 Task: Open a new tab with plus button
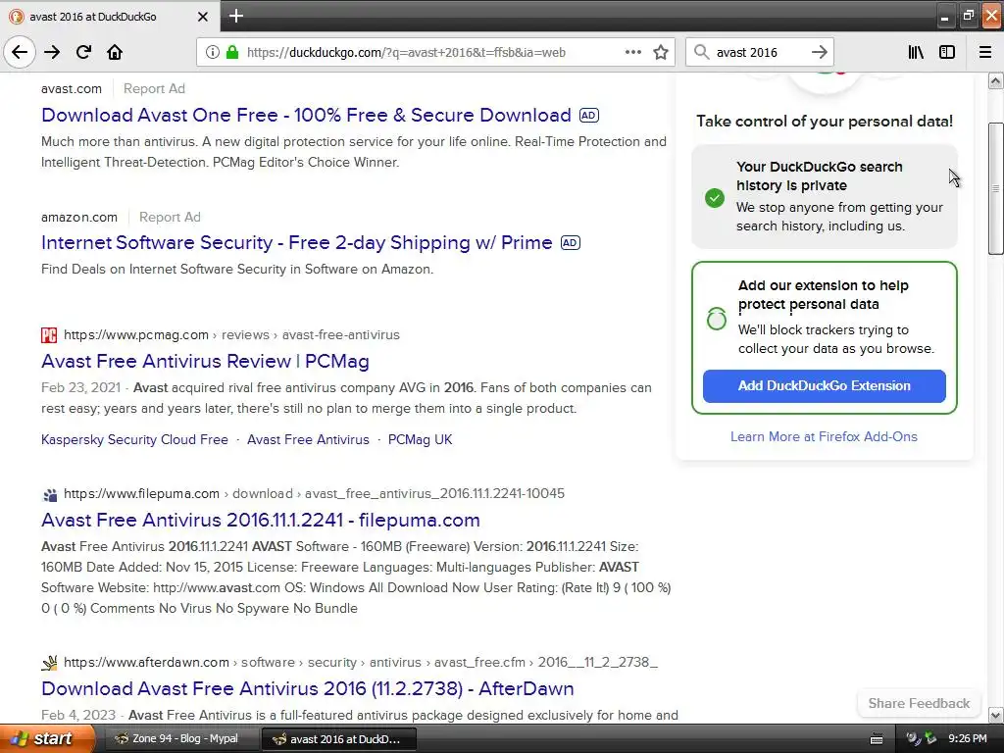235,16
